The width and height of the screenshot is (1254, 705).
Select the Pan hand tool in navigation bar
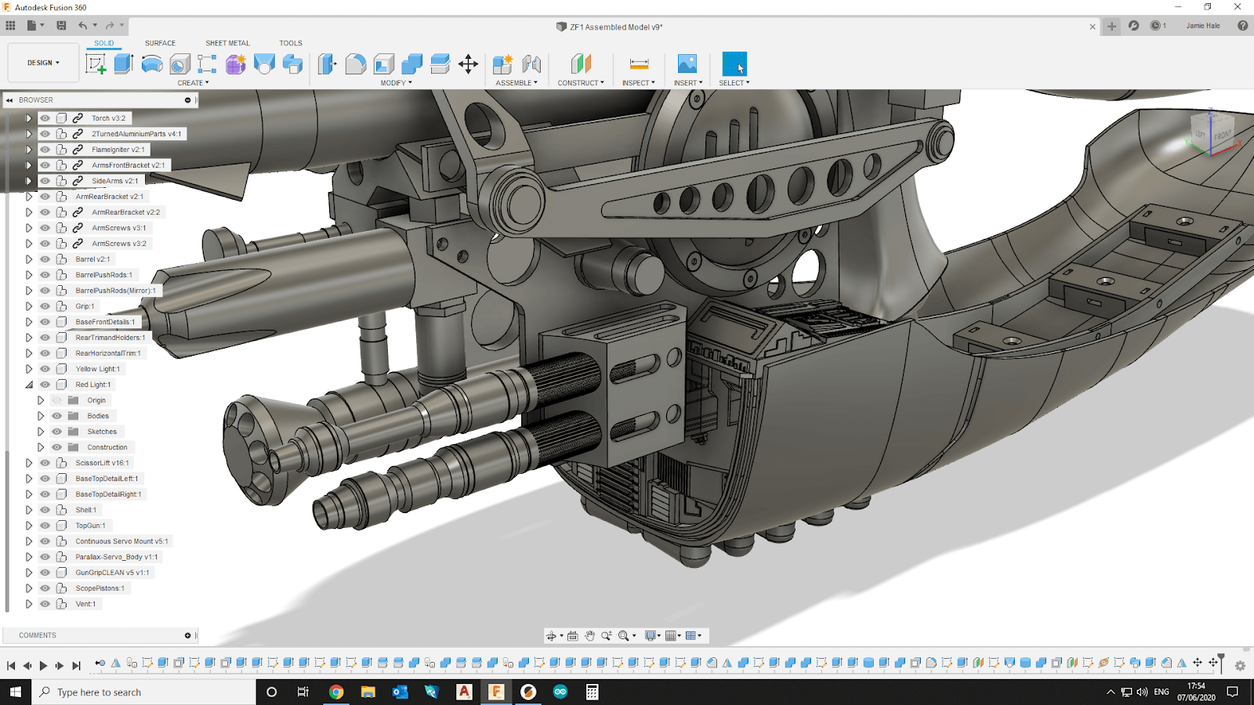pyautogui.click(x=589, y=636)
